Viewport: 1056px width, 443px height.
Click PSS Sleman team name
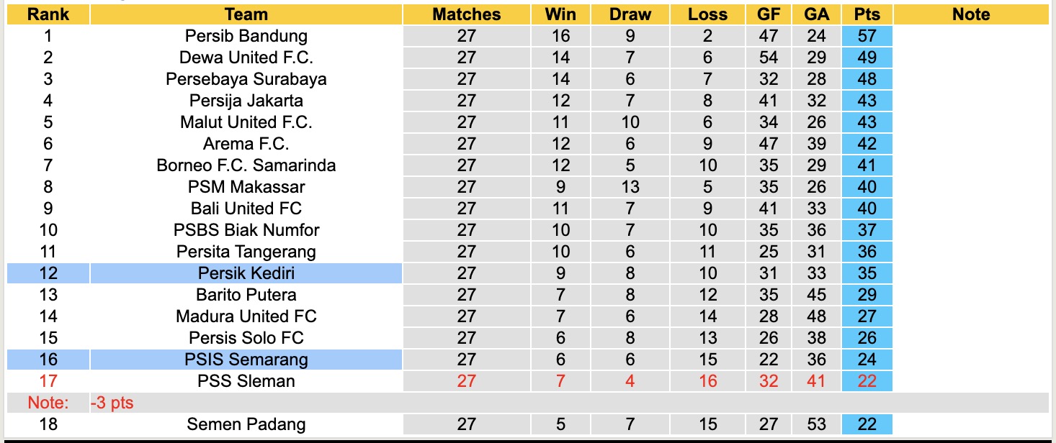click(x=246, y=381)
